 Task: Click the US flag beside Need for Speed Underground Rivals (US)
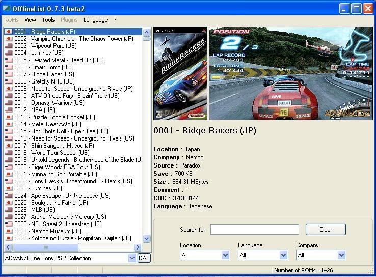9,138
